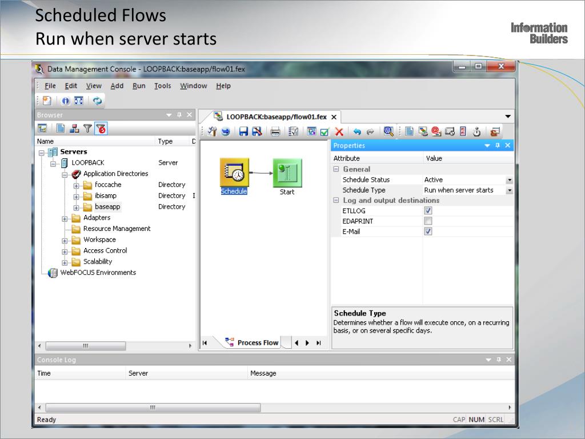Click the Name column header in Browser
Viewport: 585px width, 439px height.
pos(95,141)
